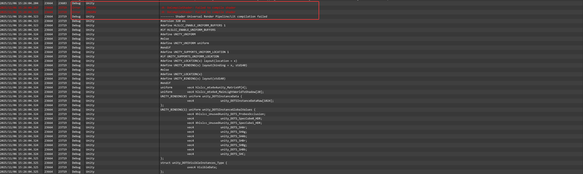The height and width of the screenshot is (174, 583).
Task: Select the timestamp 2025/11/06 15:26:04.204
Action: (19, 3)
